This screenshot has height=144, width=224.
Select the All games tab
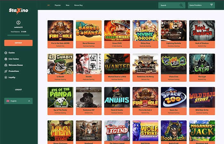pos(49,5)
